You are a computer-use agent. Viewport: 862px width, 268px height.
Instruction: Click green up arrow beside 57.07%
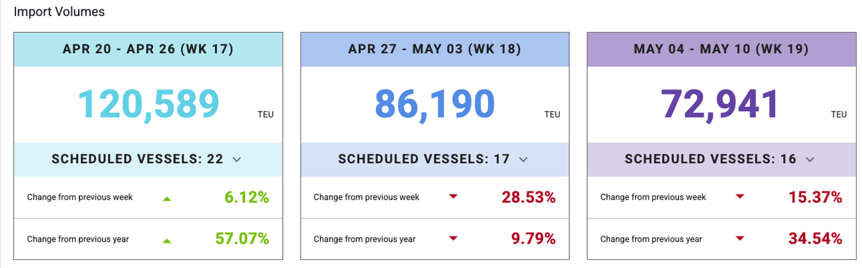(x=167, y=240)
